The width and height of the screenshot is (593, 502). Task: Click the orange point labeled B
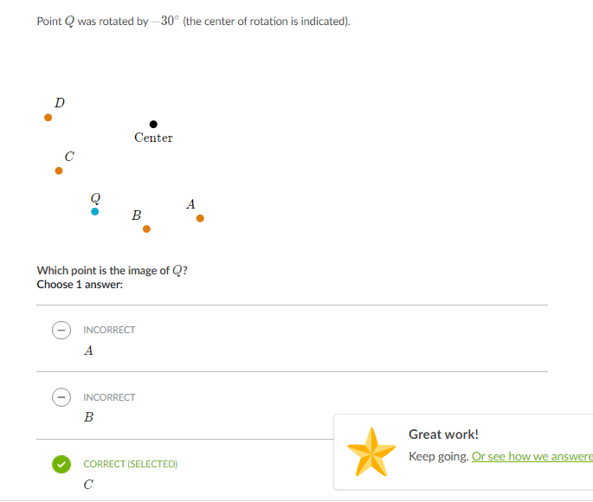(147, 229)
